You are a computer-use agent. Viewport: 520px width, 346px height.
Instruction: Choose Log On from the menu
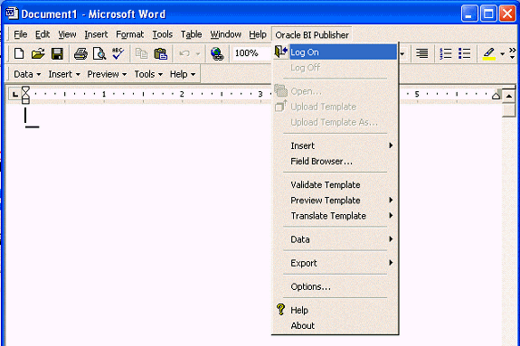(x=335, y=52)
